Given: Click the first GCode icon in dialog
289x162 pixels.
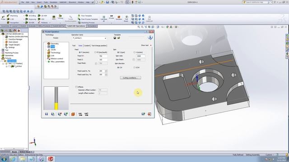Looking at the screenshot, I should coord(80,114).
